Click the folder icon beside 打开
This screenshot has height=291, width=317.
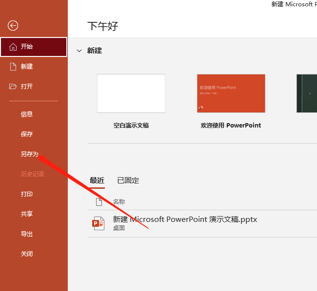pyautogui.click(x=13, y=87)
